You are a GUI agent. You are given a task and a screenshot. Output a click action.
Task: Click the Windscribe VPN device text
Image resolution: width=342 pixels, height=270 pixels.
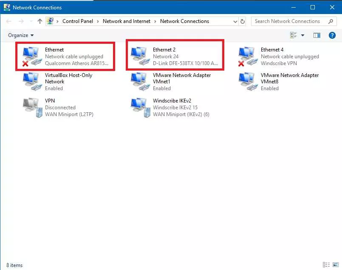point(279,63)
